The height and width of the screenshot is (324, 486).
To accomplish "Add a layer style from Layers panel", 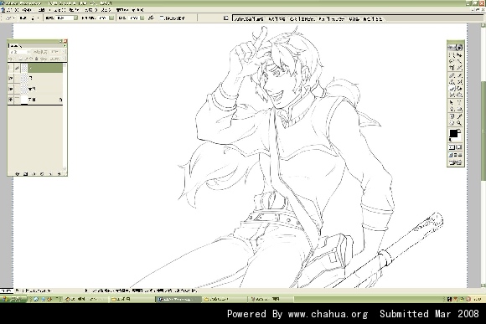I will coord(18,174).
